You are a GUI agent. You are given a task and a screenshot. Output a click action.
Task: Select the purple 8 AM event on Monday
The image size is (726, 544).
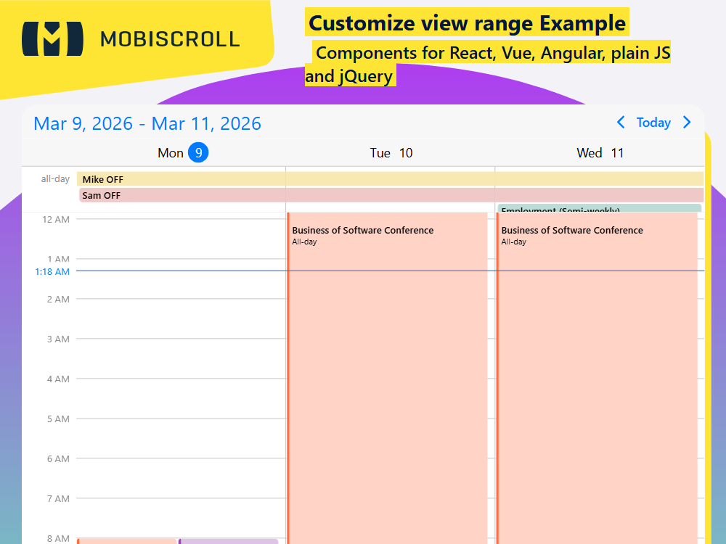[x=229, y=541]
